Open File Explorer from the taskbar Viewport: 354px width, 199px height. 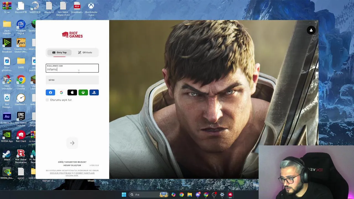190,195
